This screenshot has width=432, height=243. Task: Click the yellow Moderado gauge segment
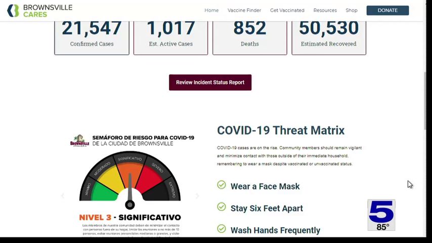(111, 178)
